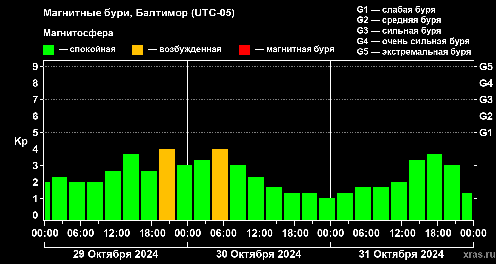The image size is (496, 264).
Task: Click the tallest green bar on 31 October
Action: [x=434, y=187]
